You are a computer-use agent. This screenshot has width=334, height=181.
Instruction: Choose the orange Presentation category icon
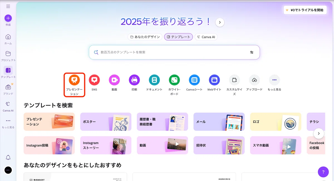click(74, 80)
